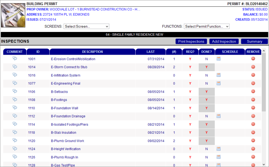Toggle DONE? Y for B-Plumb Ground Work

[207, 141]
